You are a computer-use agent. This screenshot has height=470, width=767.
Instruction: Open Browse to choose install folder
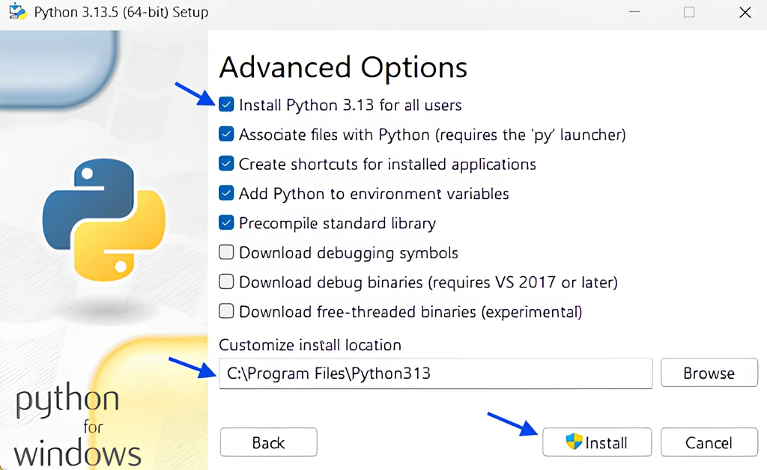tap(709, 373)
